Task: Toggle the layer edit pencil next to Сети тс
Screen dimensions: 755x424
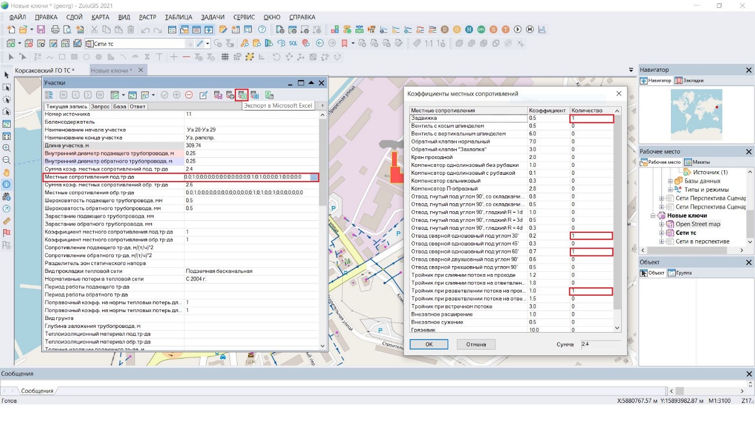Action: (201, 43)
